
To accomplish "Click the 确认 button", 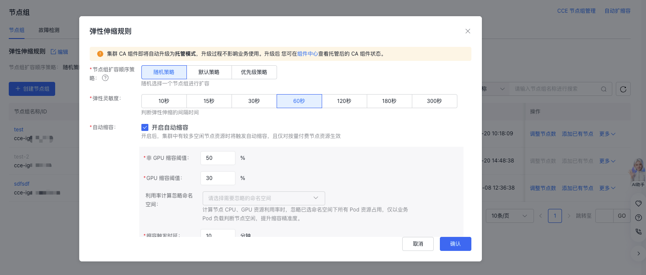I will click(x=455, y=244).
